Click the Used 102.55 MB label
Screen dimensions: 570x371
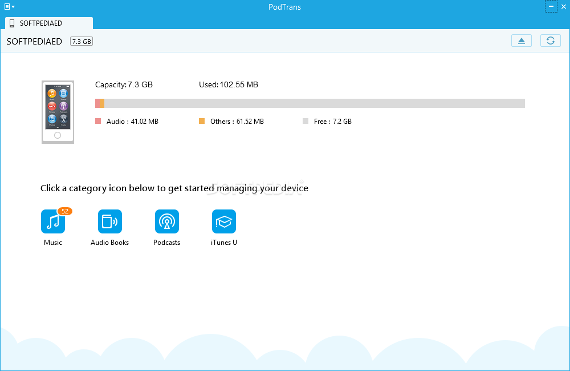click(228, 84)
